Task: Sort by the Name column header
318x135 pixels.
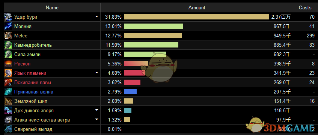Action: pyautogui.click(x=52, y=8)
